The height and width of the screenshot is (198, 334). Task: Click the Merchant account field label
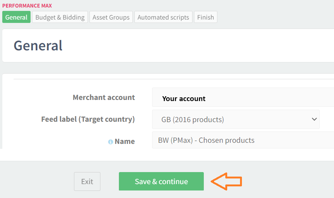[x=104, y=97]
